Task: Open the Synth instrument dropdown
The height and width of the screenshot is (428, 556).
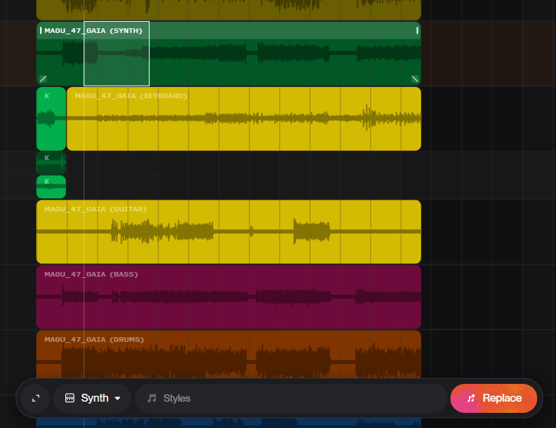Action: coord(93,398)
